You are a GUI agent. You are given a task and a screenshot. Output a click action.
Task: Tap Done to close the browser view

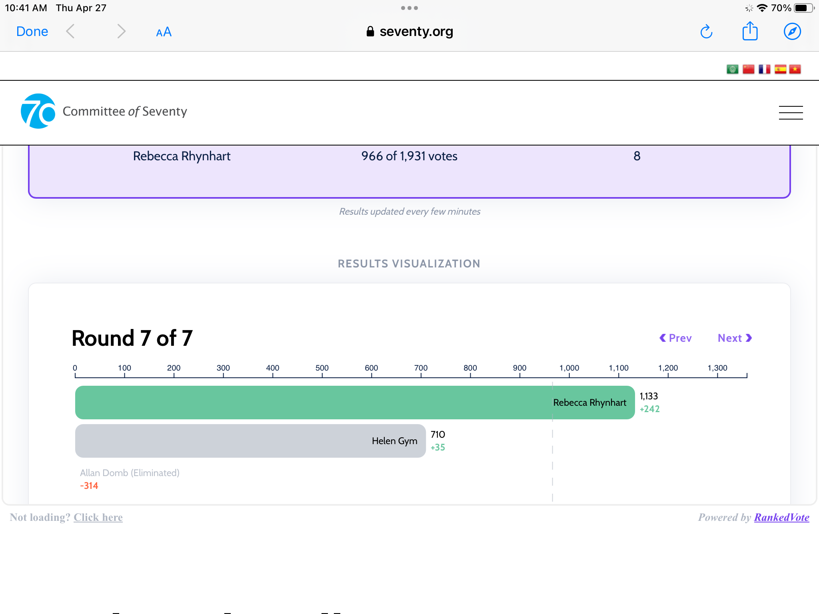tap(32, 31)
